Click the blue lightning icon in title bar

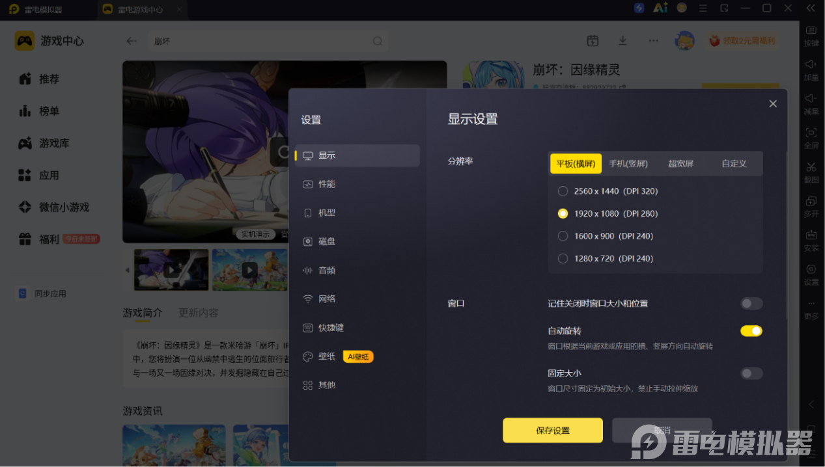click(x=639, y=8)
